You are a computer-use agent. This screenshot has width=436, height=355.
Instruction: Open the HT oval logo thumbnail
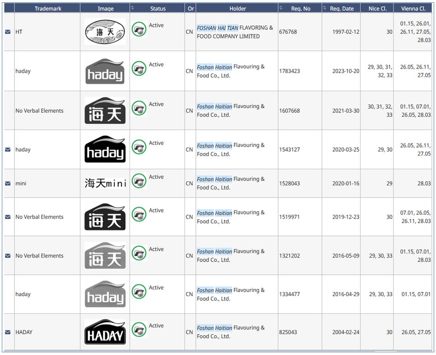105,32
